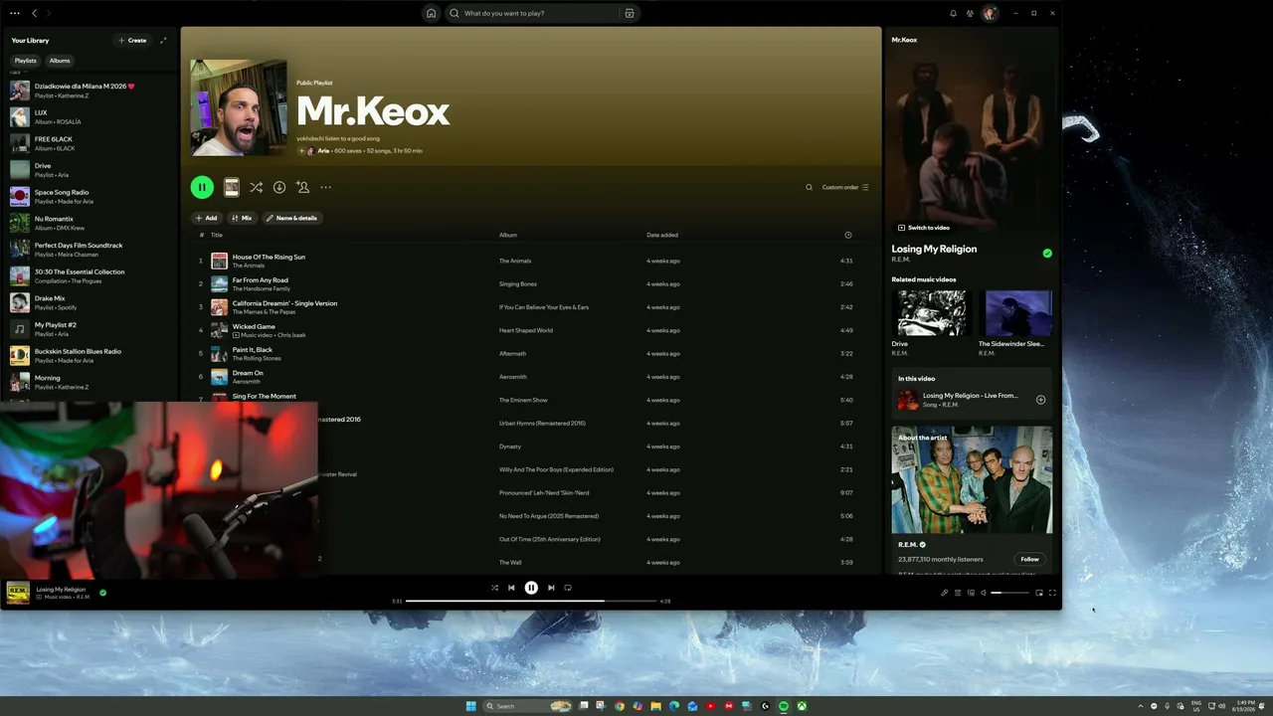The height and width of the screenshot is (716, 1273).
Task: Skip to the next track
Action: click(x=551, y=588)
